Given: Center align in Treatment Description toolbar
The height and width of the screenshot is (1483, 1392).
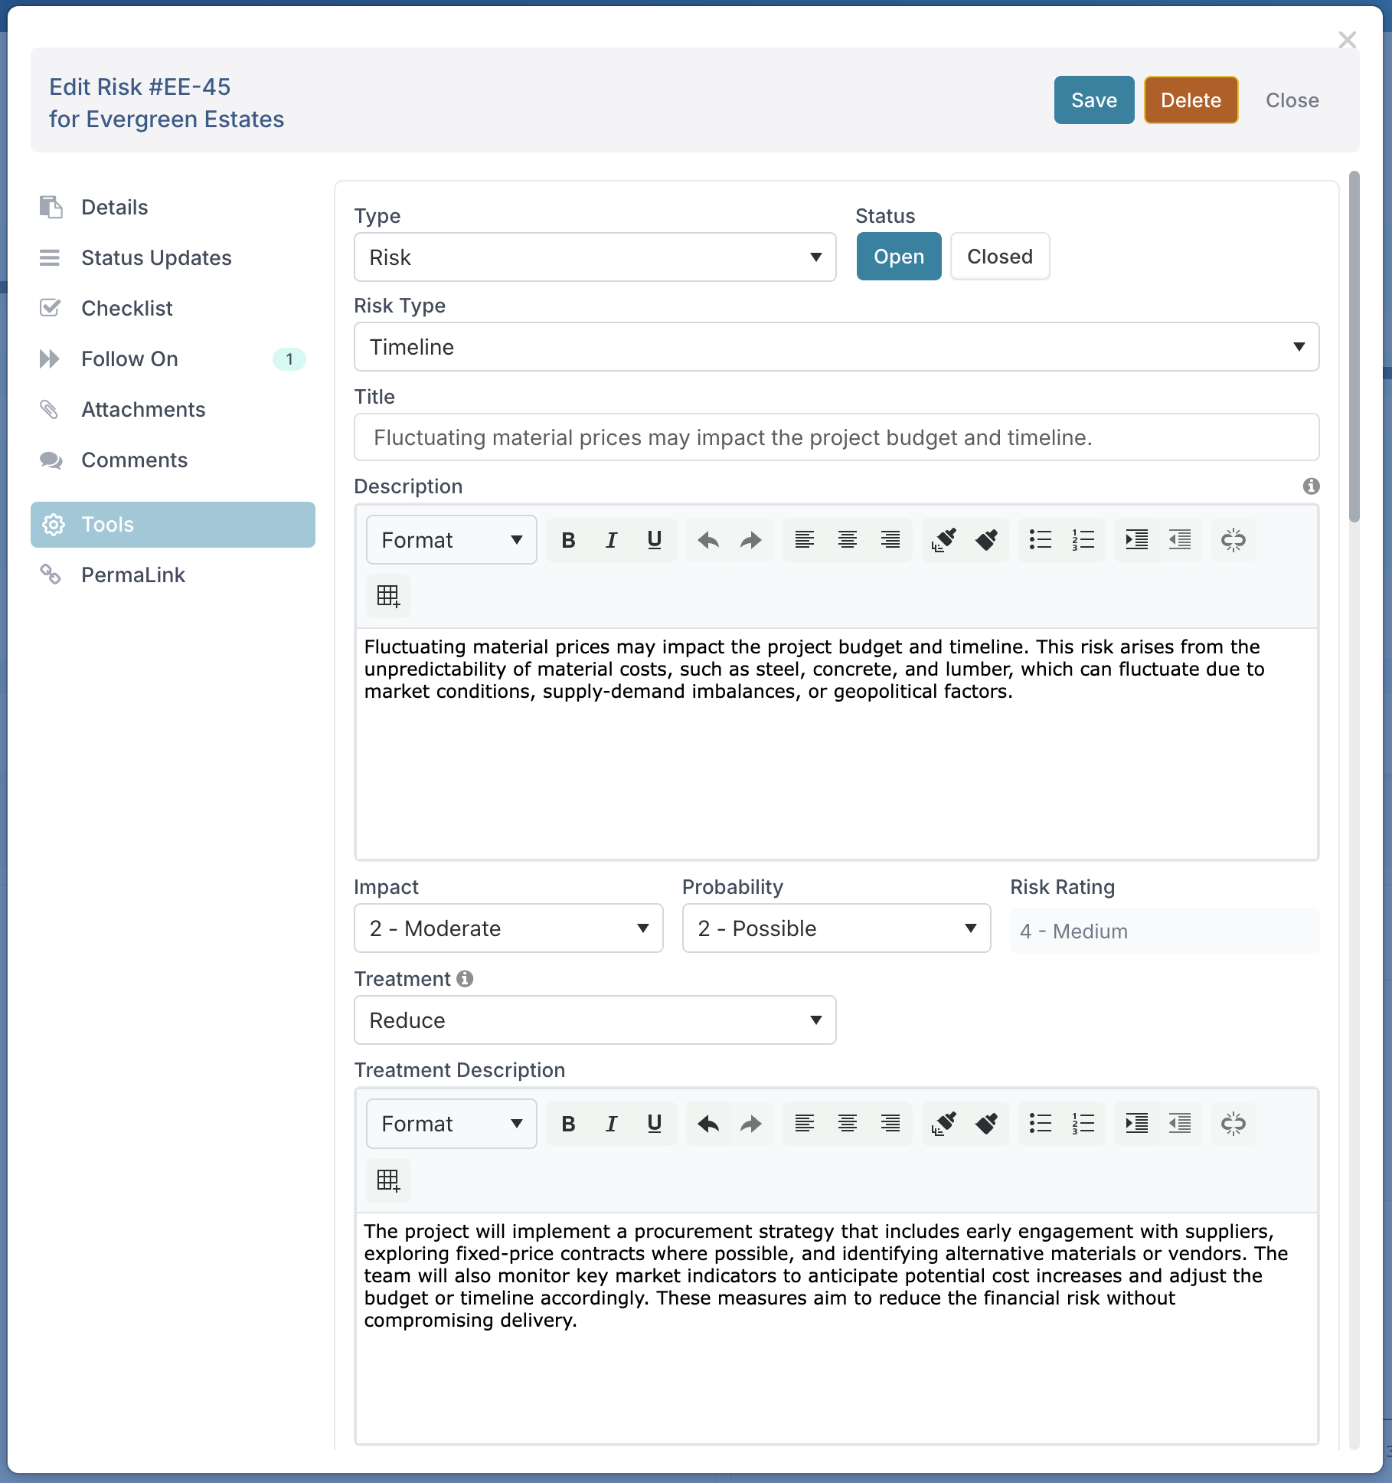Looking at the screenshot, I should (x=847, y=1124).
